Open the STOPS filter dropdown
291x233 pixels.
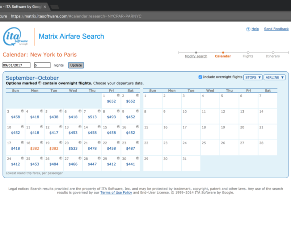click(253, 77)
